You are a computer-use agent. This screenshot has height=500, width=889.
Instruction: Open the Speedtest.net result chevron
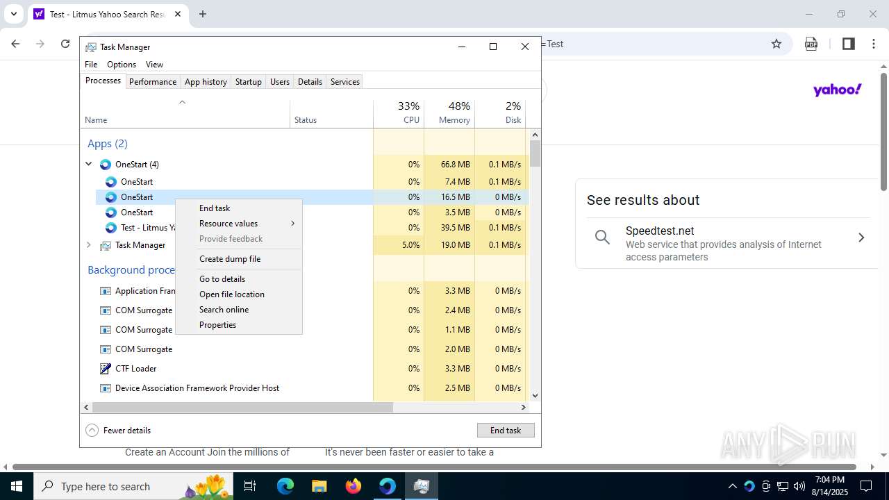point(861,237)
